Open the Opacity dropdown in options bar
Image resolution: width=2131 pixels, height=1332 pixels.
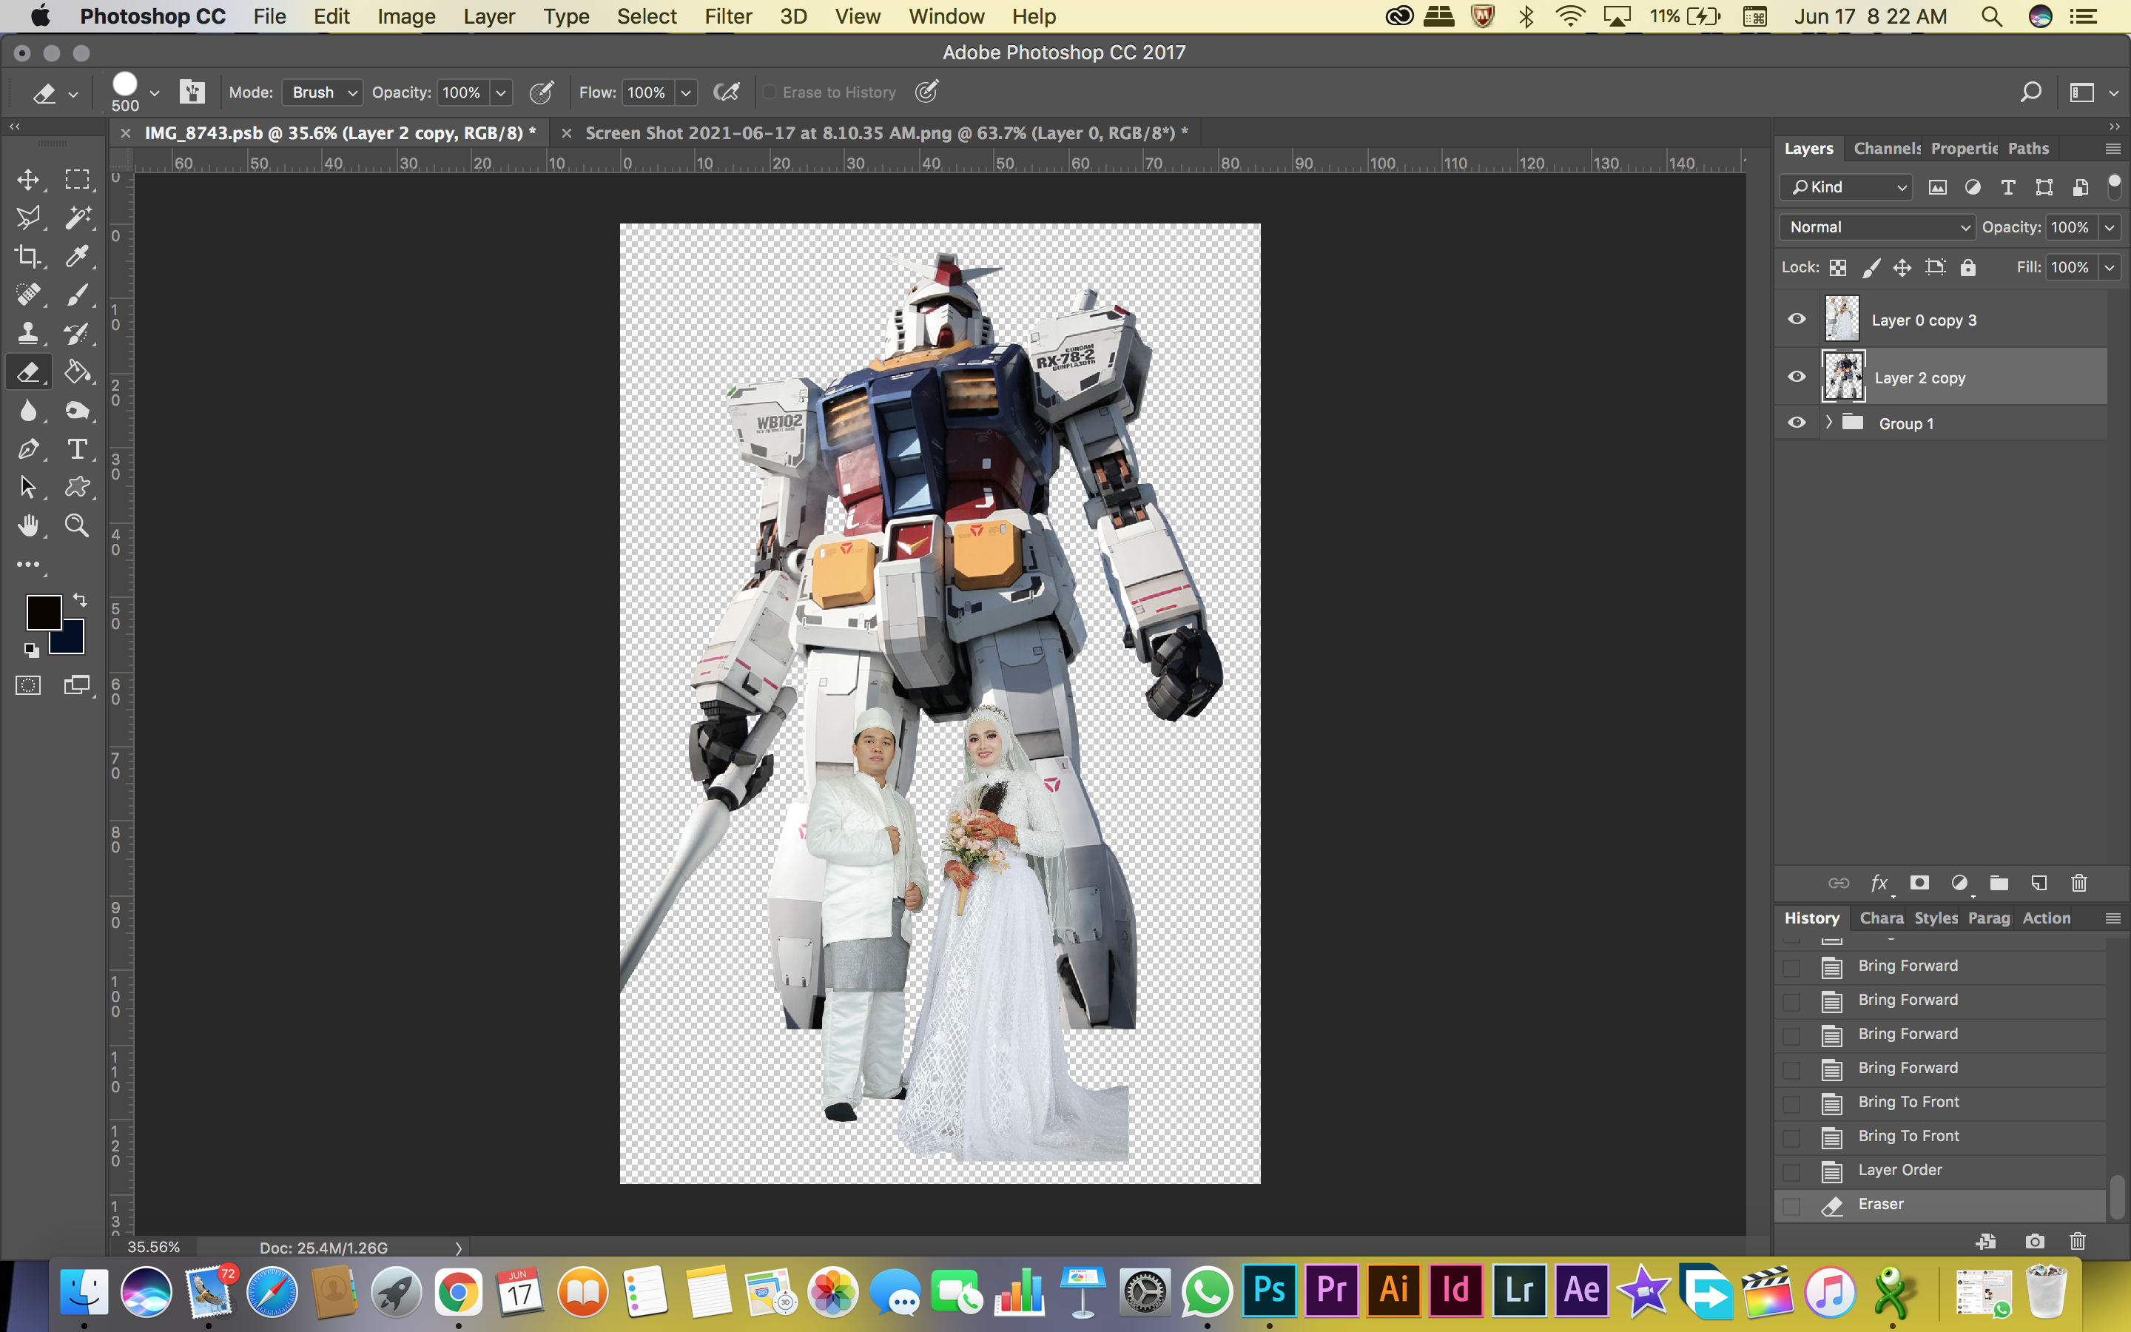point(500,92)
